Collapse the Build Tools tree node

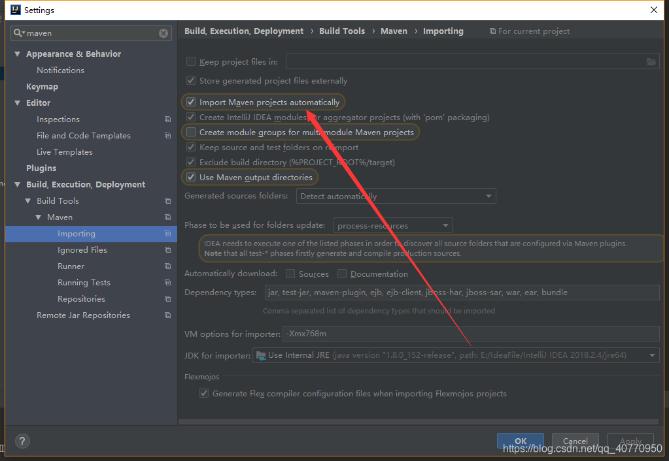pyautogui.click(x=27, y=200)
